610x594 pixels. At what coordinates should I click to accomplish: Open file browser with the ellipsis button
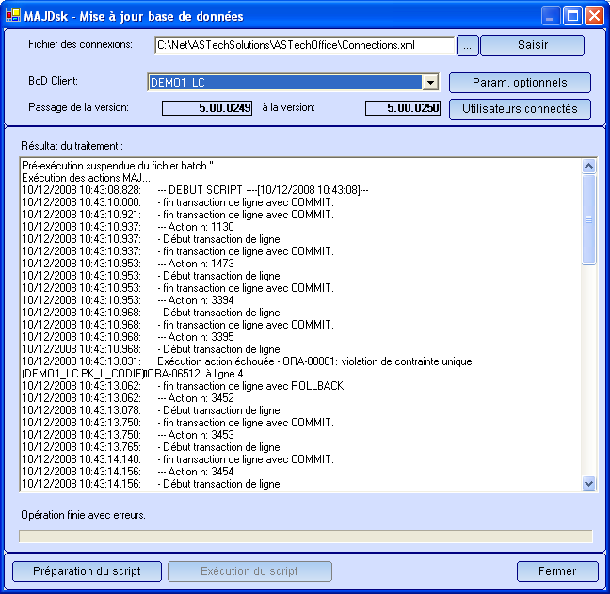pos(467,45)
